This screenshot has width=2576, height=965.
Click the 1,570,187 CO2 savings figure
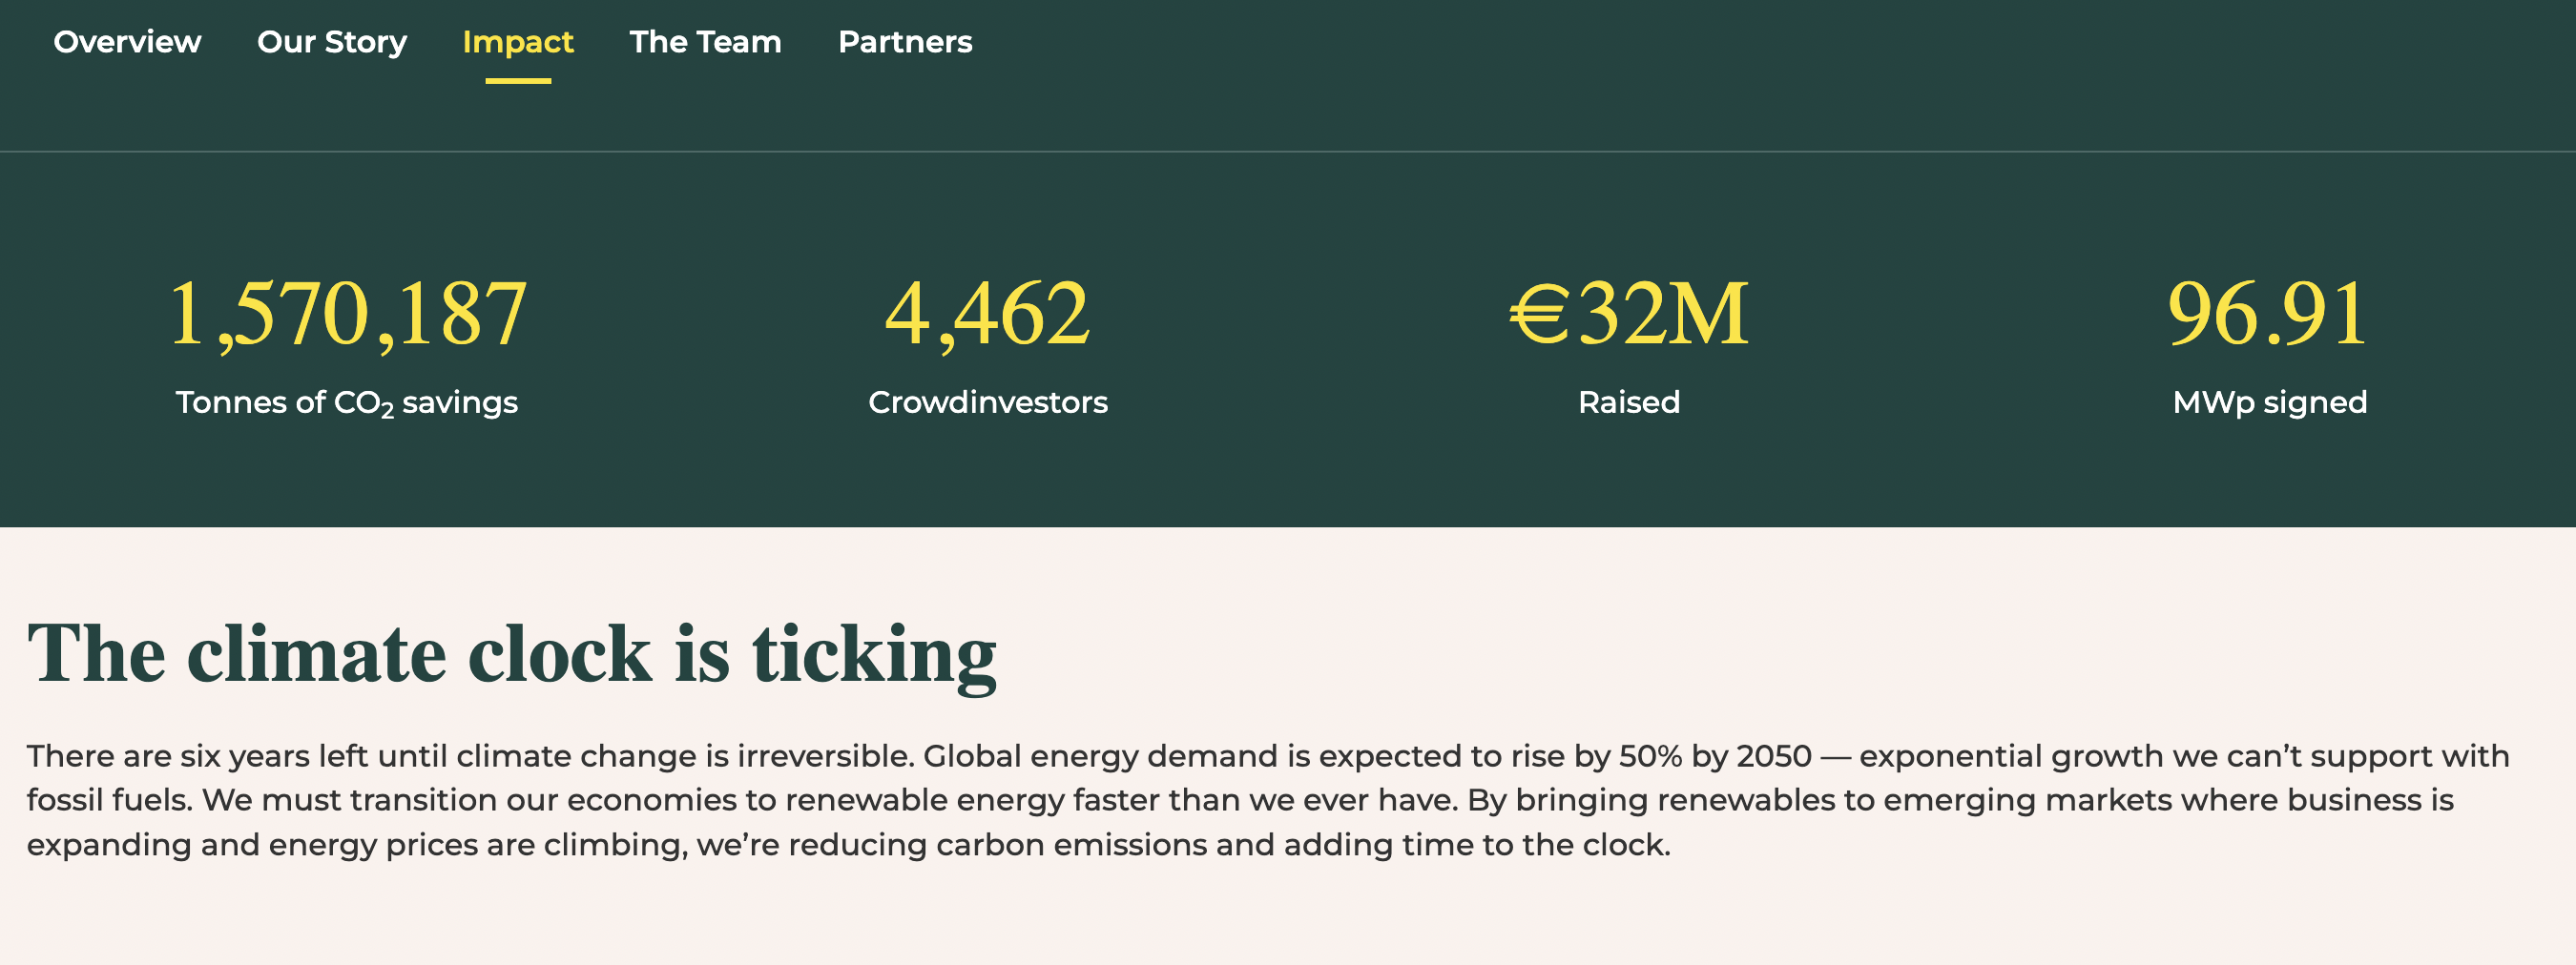347,314
